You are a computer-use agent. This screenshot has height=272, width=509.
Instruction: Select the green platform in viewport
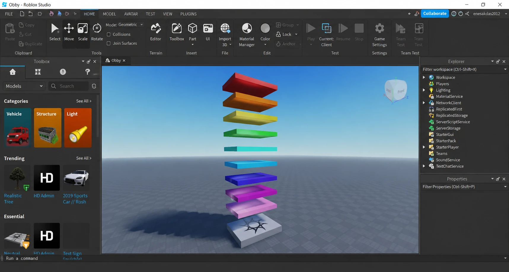pyautogui.click(x=250, y=134)
